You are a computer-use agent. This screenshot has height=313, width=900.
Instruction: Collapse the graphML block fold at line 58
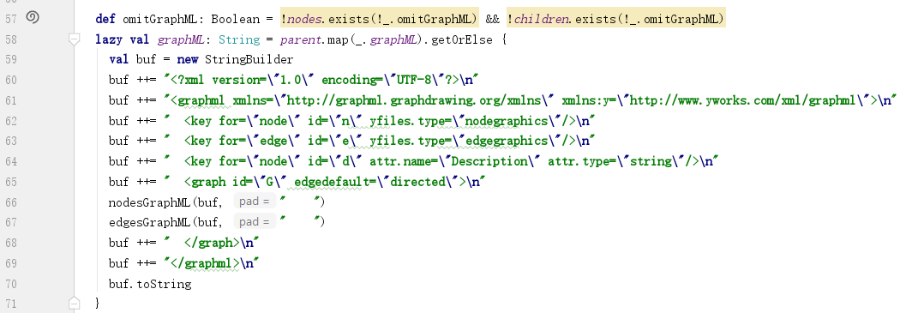click(74, 39)
